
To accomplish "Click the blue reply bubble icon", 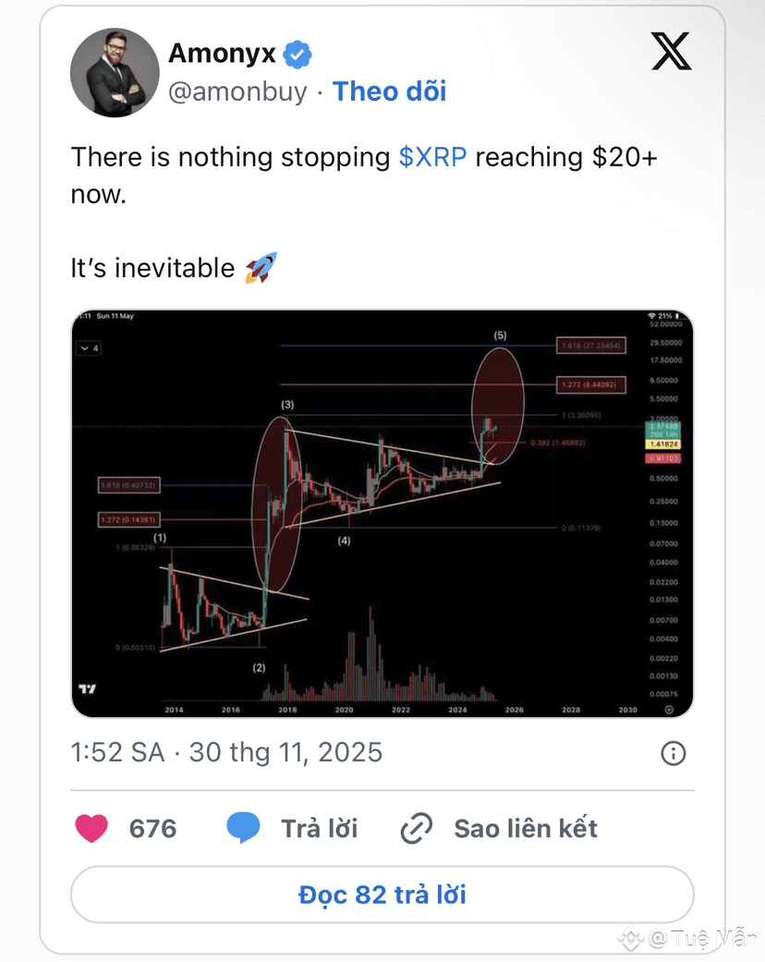I will (x=243, y=828).
